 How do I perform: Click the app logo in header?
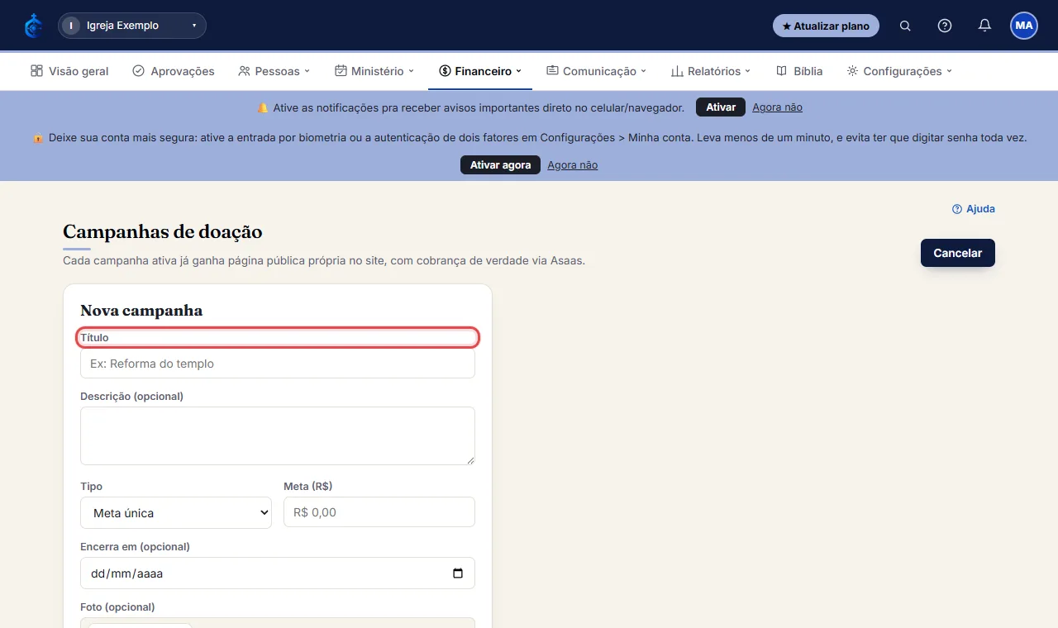[33, 26]
